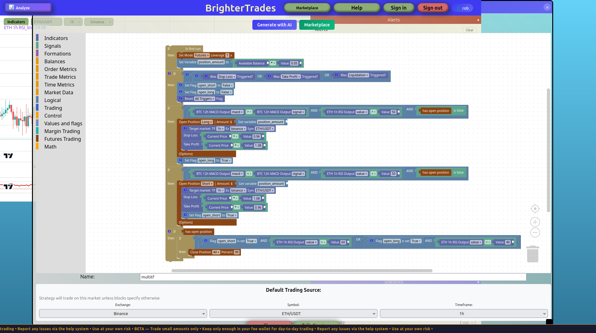Open the Symbol ETH/USDT combo box
596x333 pixels.
293,313
